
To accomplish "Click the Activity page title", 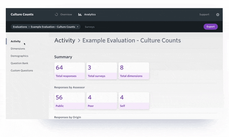I will (x=65, y=40).
